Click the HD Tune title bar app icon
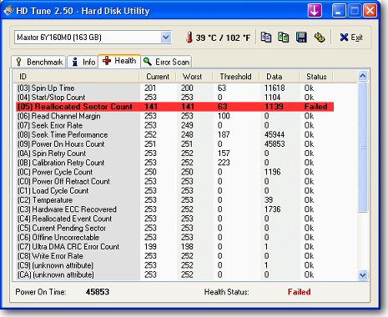 coord(8,11)
